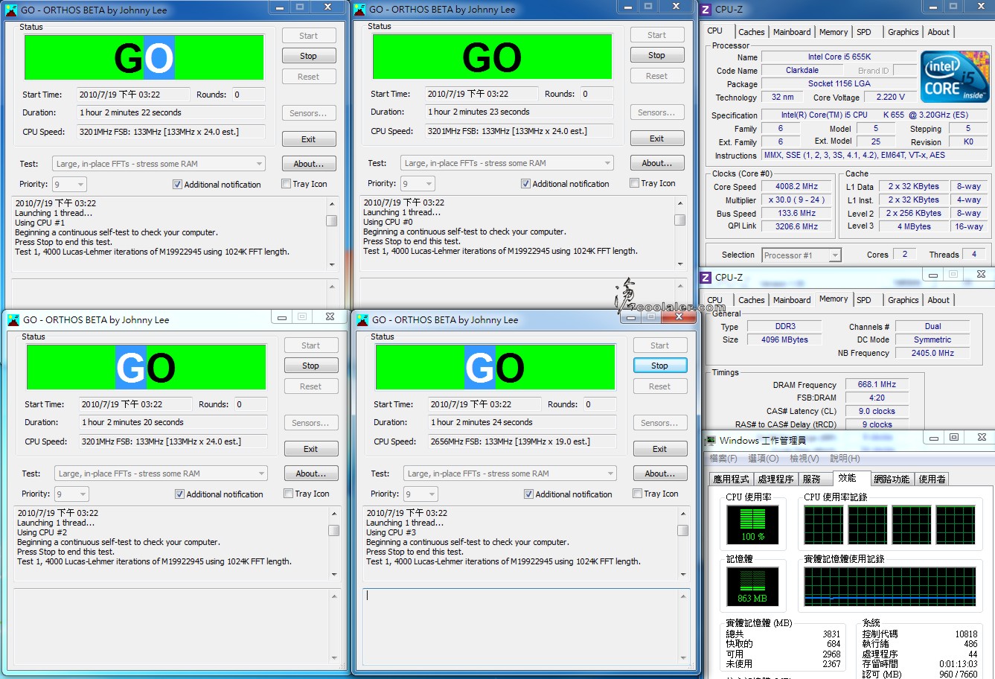Click the log scrollbar in CPU #1 ORTHOS window
Image resolution: width=995 pixels, height=679 pixels.
point(332,233)
